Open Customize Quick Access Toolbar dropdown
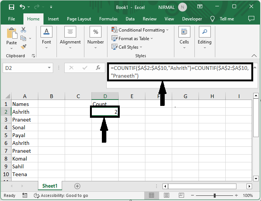 [x=51, y=7]
